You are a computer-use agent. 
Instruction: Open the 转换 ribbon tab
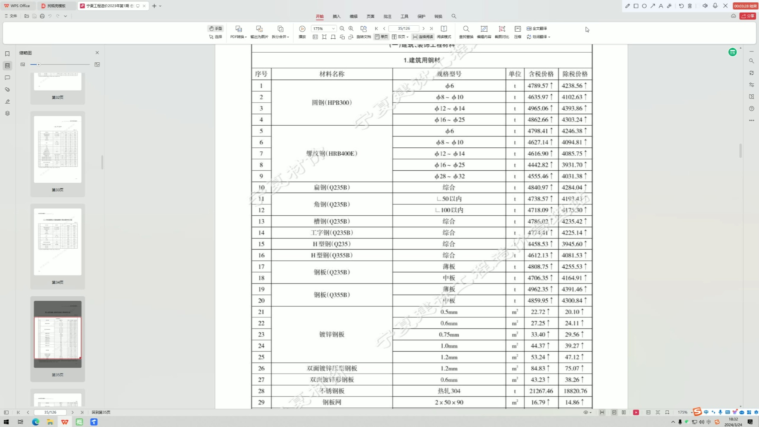438,16
